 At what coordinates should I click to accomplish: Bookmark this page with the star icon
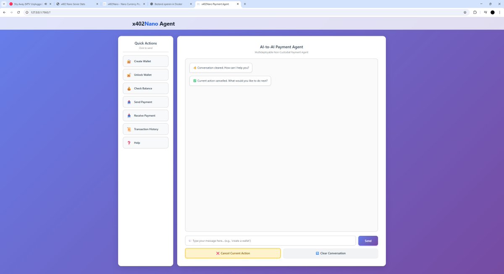click(x=465, y=12)
